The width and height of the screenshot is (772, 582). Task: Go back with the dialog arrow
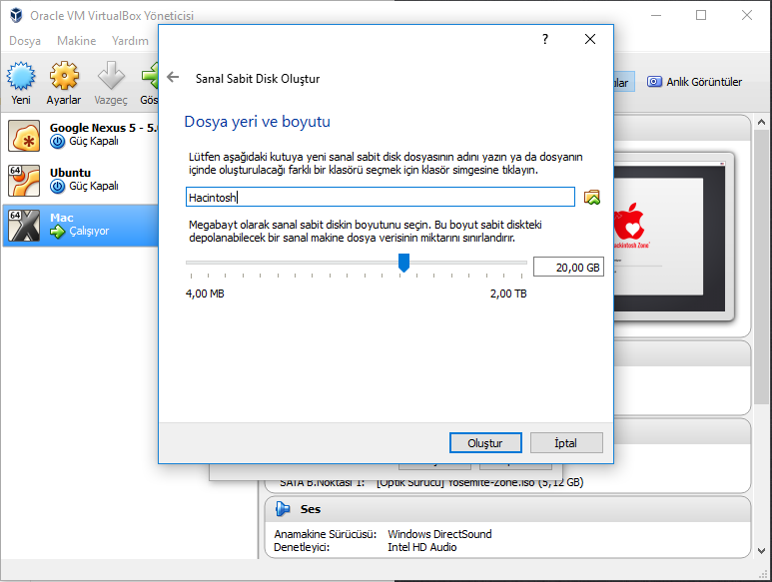click(x=173, y=77)
